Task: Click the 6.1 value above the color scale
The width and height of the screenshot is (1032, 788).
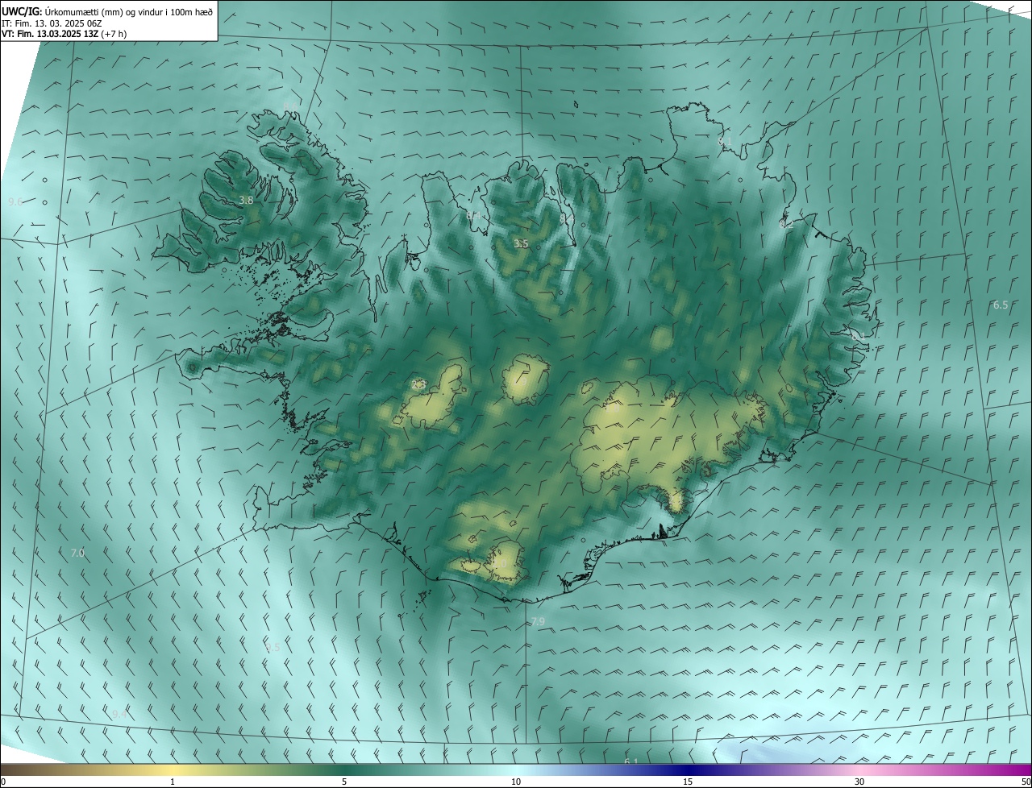Action: pyautogui.click(x=631, y=761)
